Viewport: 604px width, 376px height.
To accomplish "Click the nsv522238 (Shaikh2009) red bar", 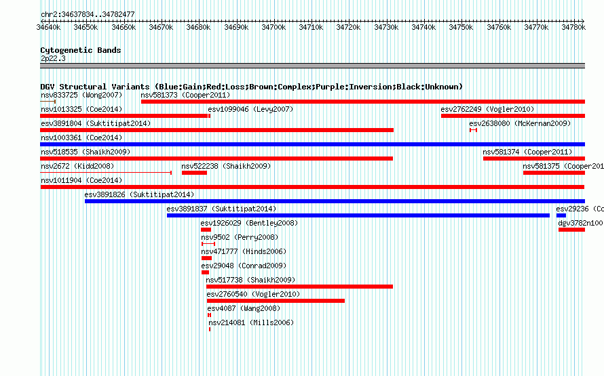I will pos(194,173).
